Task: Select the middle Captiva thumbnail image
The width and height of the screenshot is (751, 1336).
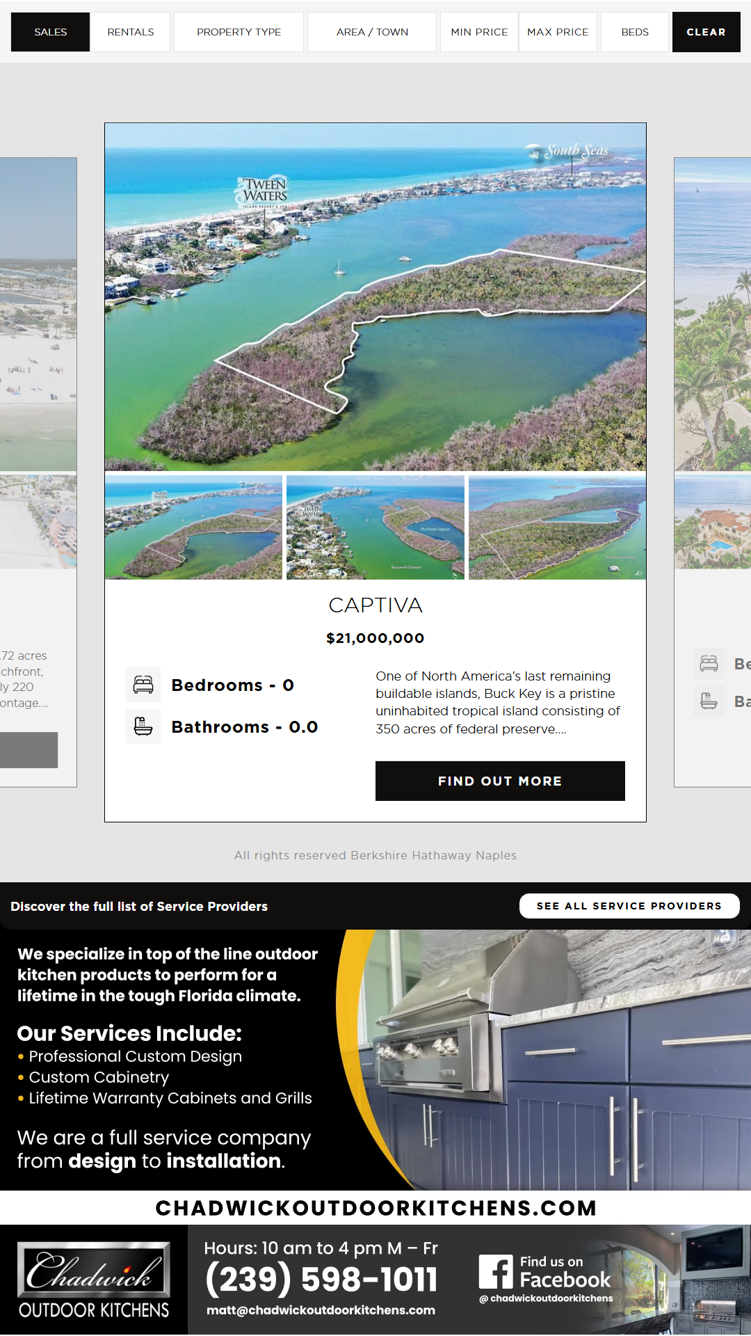Action: [x=375, y=527]
